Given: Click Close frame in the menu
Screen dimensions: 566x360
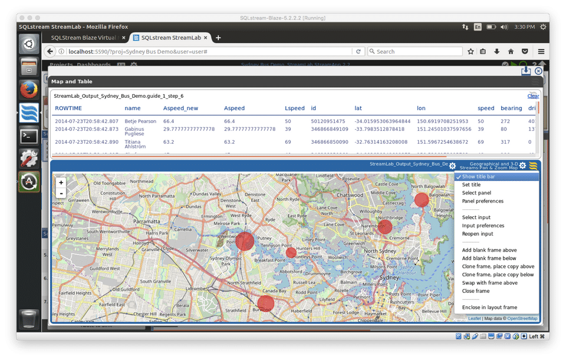Looking at the screenshot, I should pyautogui.click(x=476, y=291).
